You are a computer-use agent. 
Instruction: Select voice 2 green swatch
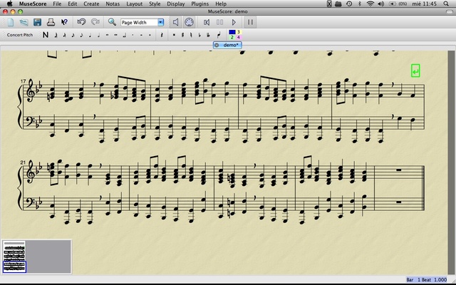[232, 37]
